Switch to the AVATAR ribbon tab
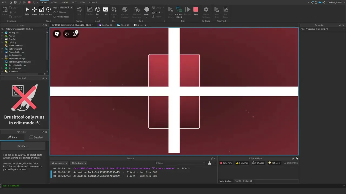 point(65,2)
